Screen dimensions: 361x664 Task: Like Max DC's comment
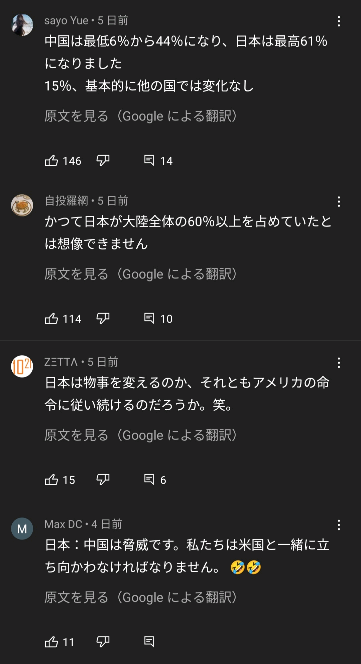point(51,642)
